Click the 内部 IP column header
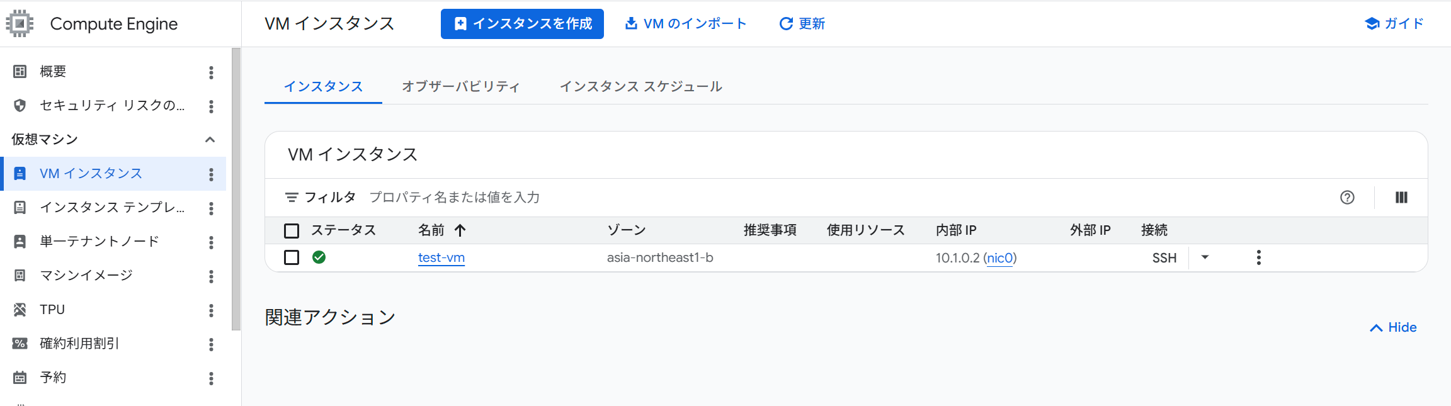The image size is (1451, 406). [956, 230]
